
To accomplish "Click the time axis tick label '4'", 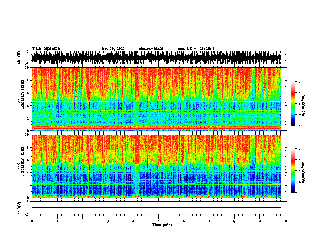I will click(x=133, y=221).
